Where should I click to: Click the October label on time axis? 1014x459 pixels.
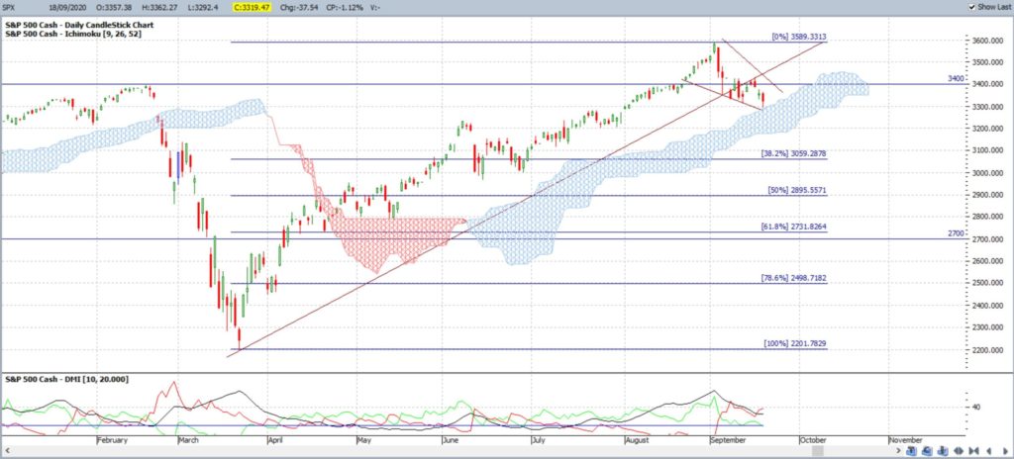(812, 440)
